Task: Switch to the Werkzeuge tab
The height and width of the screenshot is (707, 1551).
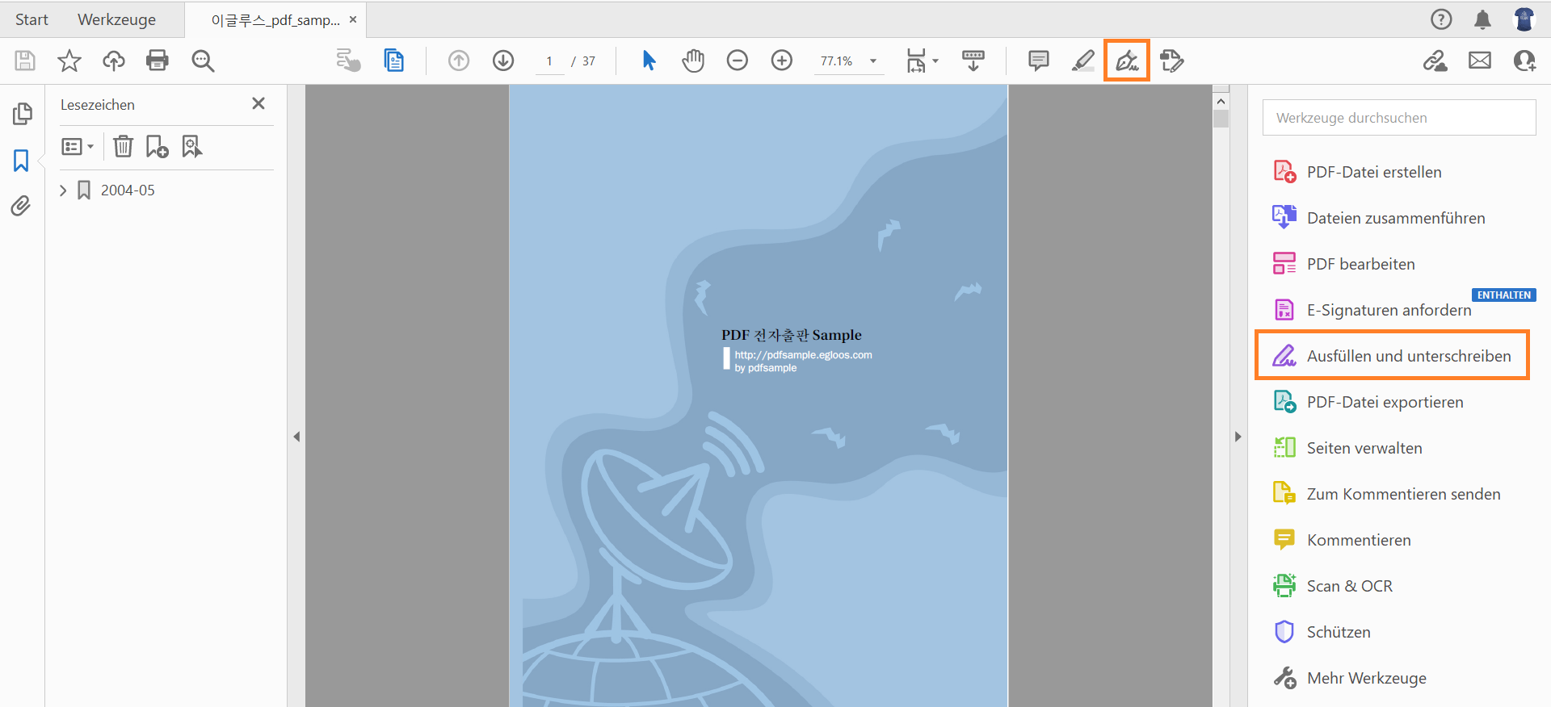Action: 116,19
